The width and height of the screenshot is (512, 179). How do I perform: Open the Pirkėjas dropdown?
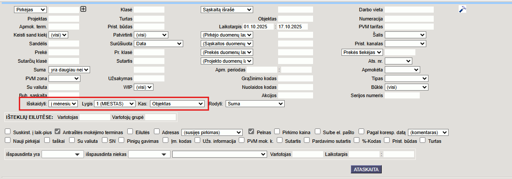(x=30, y=10)
